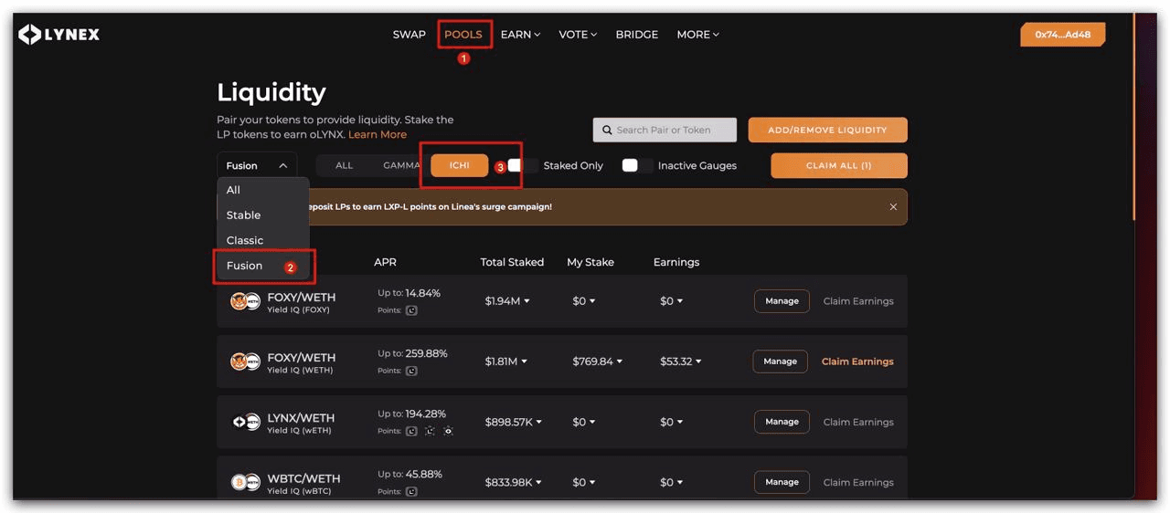This screenshot has width=1170, height=513.
Task: Open the POOLS page
Action: coord(463,35)
